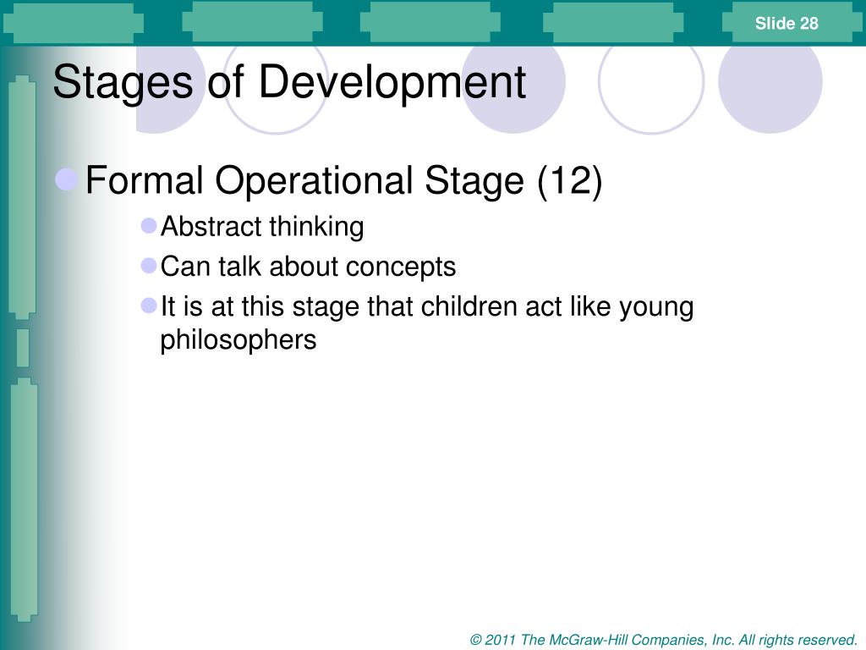Click the 'Abstract thinking' bullet text
Viewport: 866px width, 650px height.
262,227
